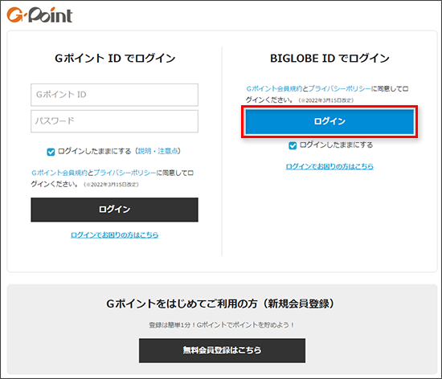Toggle the stay-logged-in checkbox under Gポイント ID login
442x379 pixels.
[x=51, y=152]
